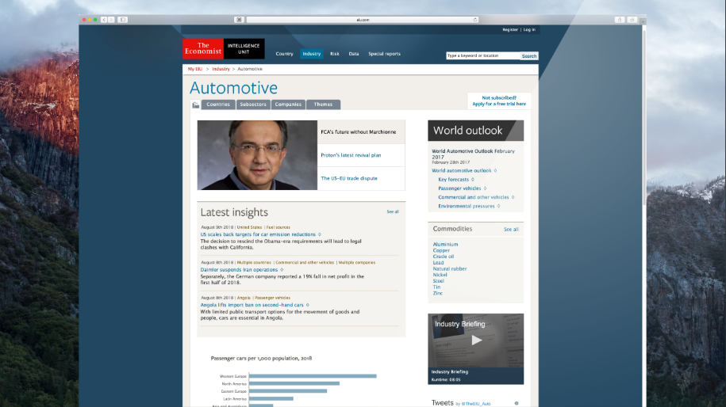Click the Reader view icon beside address bar
Viewport: 726px width, 407px height.
pyautogui.click(x=239, y=20)
